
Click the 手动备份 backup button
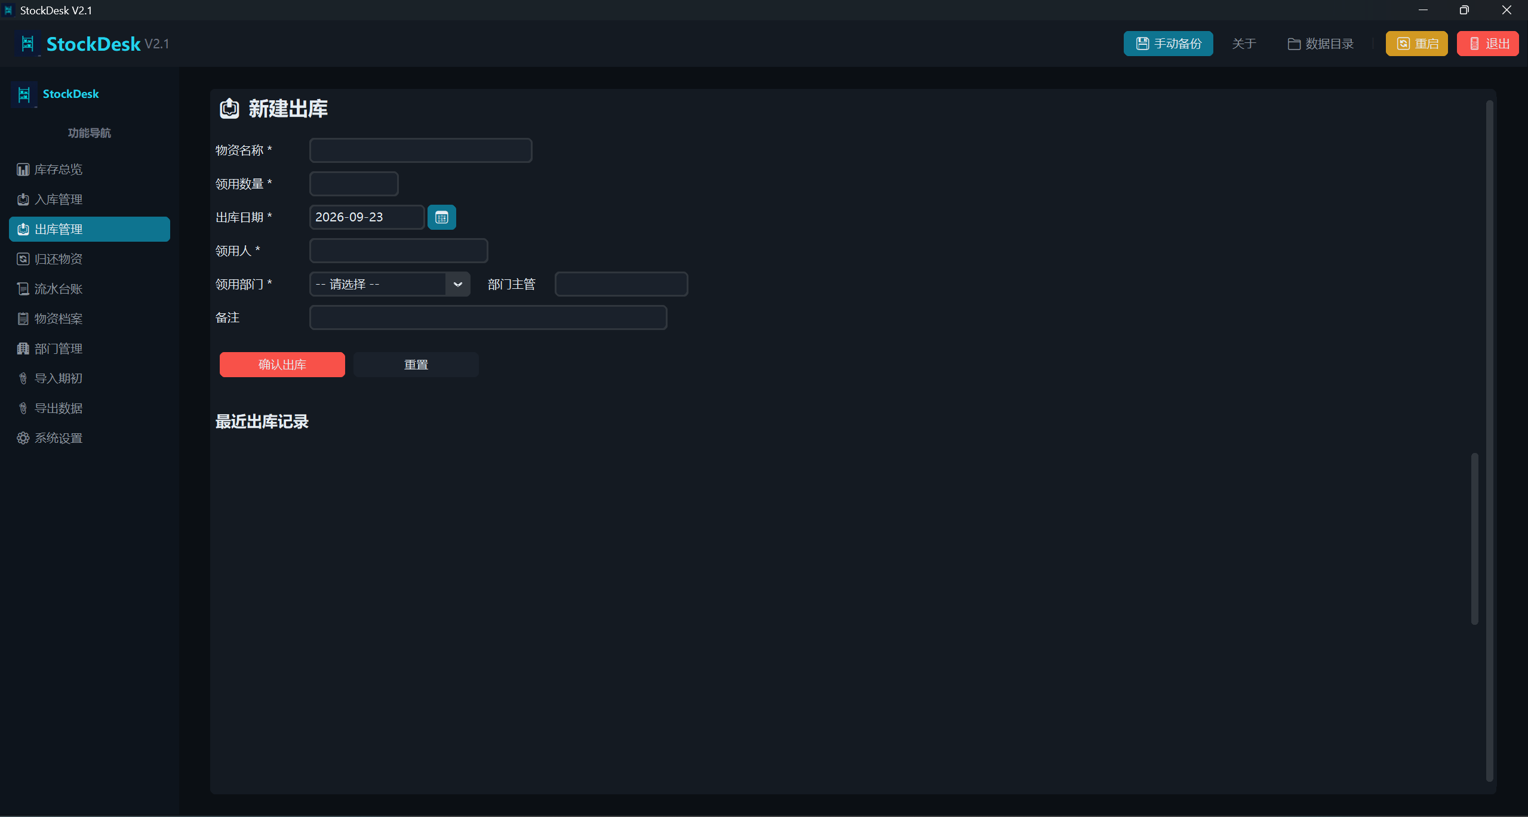coord(1168,44)
